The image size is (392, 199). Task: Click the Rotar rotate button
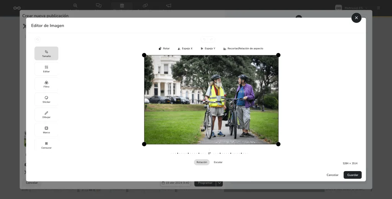coord(164,49)
